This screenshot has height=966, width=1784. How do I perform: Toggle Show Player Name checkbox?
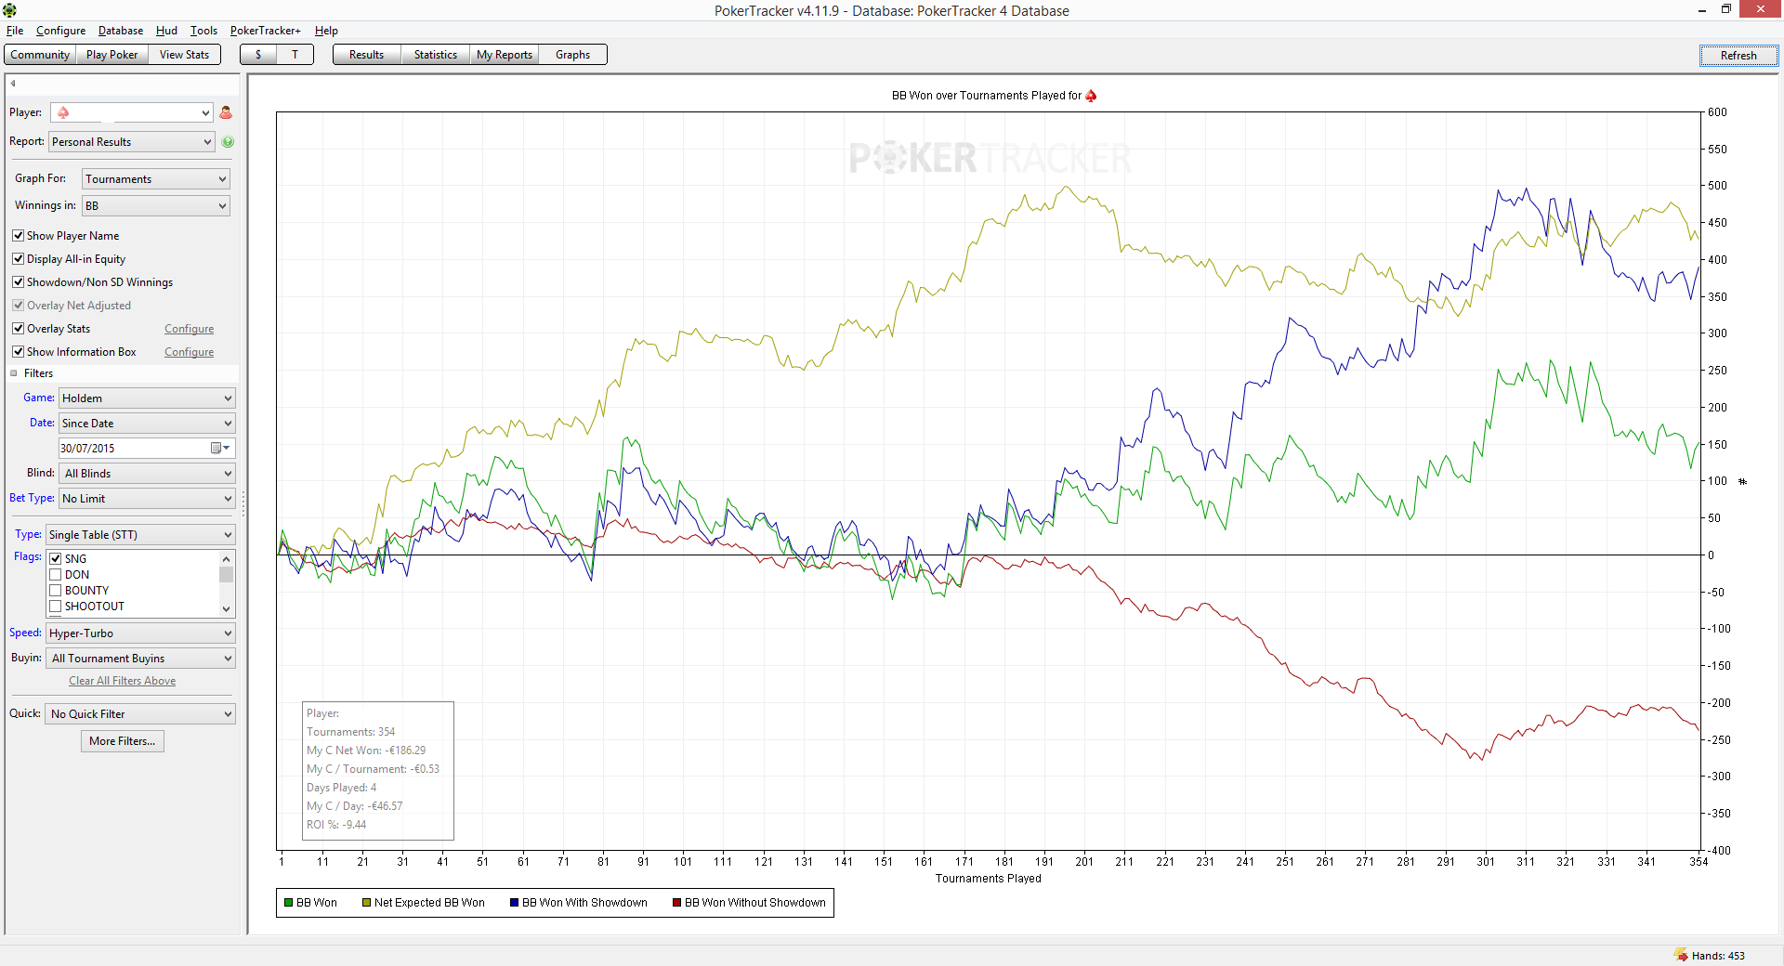[x=18, y=236]
